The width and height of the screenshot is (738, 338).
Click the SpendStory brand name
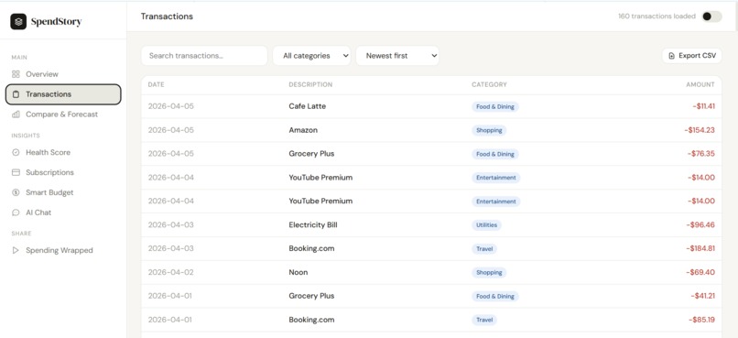tap(56, 22)
